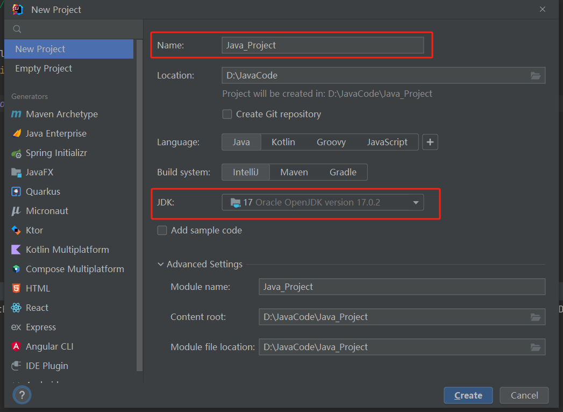Open Quarkus generator entry

point(69,192)
